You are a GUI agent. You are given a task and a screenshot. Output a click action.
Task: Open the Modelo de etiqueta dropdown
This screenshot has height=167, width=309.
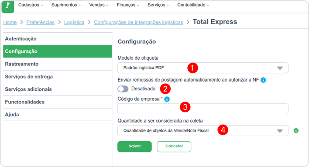point(203,68)
